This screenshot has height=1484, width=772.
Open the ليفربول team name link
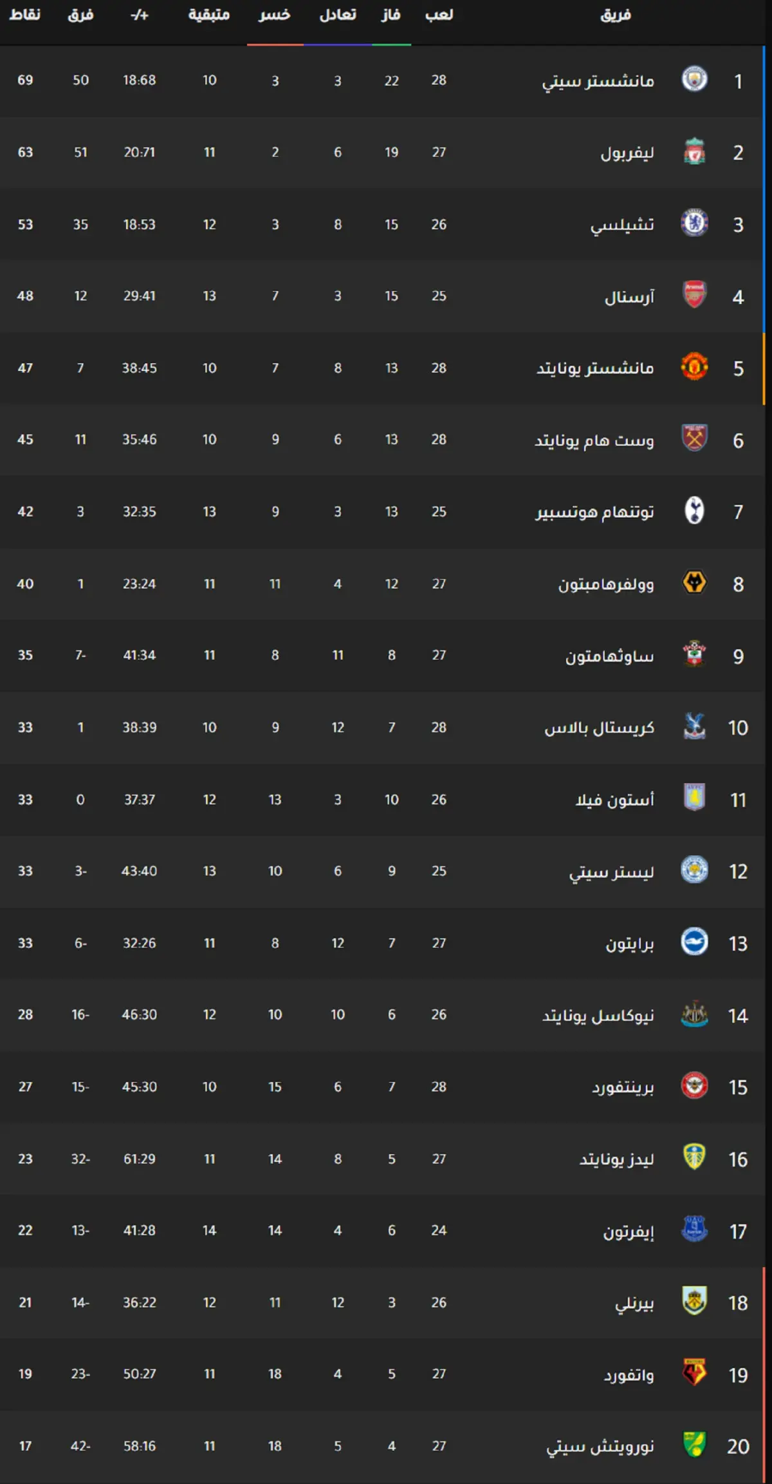coord(627,153)
